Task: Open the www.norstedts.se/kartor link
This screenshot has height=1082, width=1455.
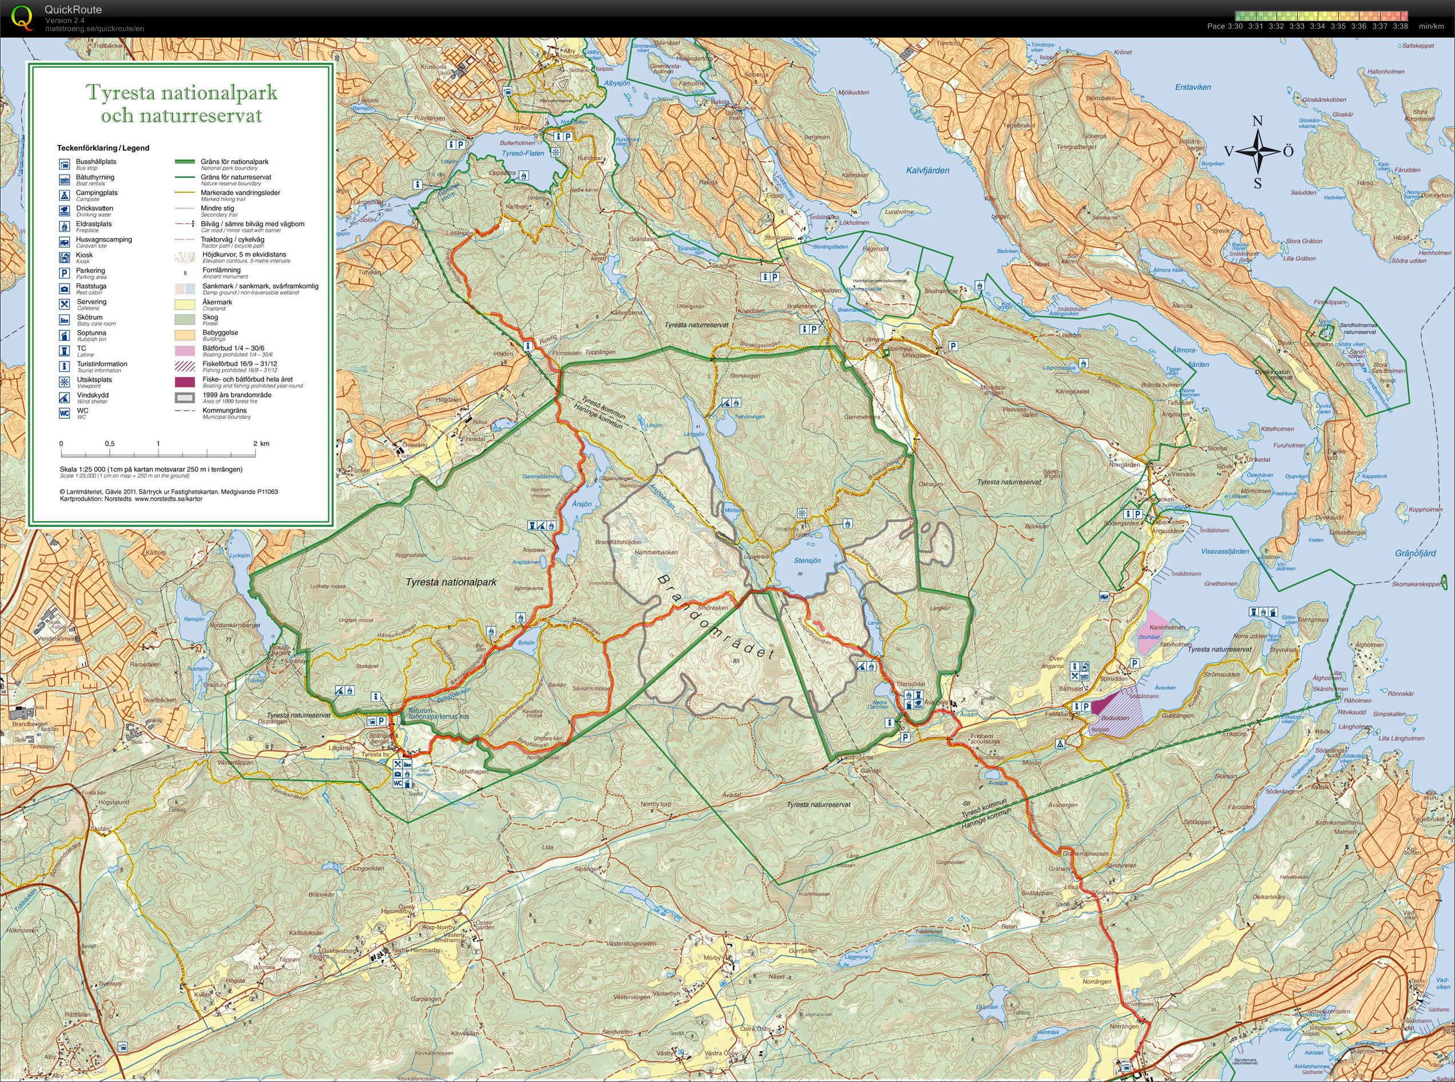Action: click(x=168, y=498)
